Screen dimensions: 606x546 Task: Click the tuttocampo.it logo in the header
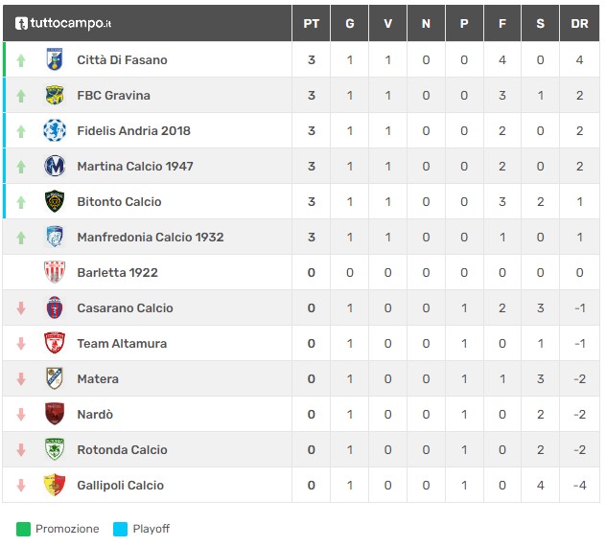coord(63,23)
